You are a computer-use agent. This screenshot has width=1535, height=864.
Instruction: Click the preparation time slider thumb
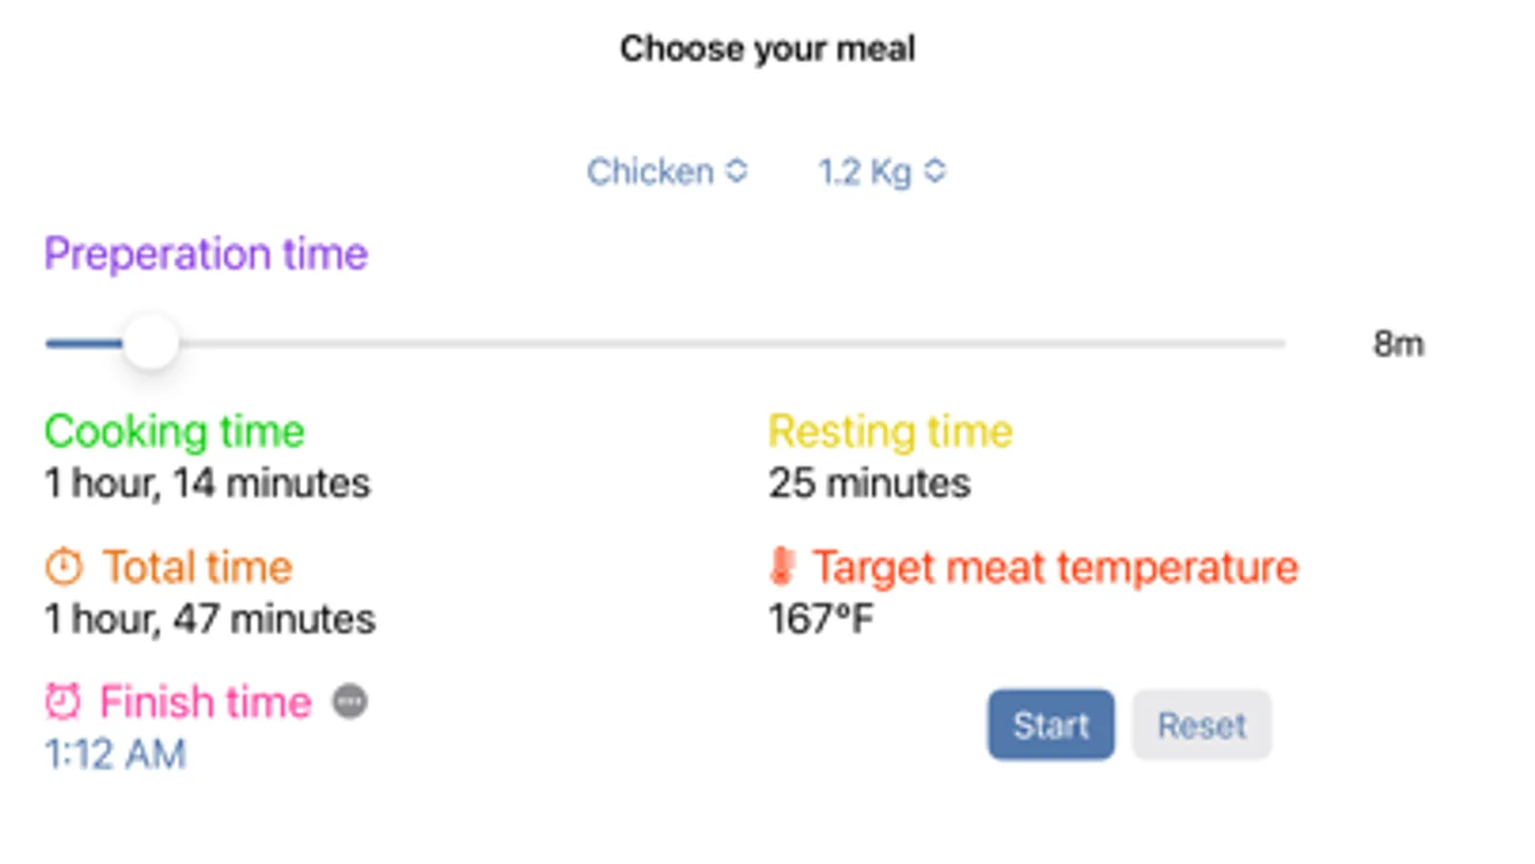pos(151,343)
